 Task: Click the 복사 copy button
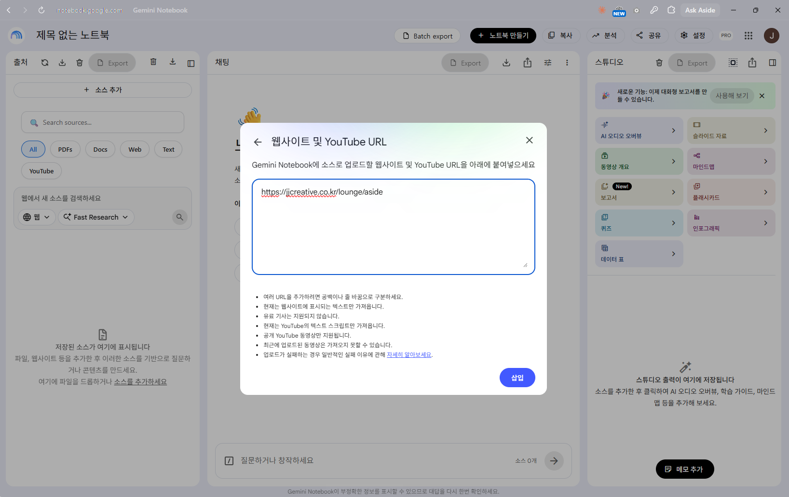560,36
